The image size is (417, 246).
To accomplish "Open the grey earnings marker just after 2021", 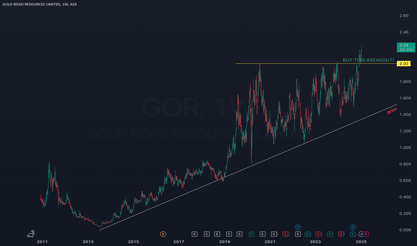I will (x=274, y=234).
